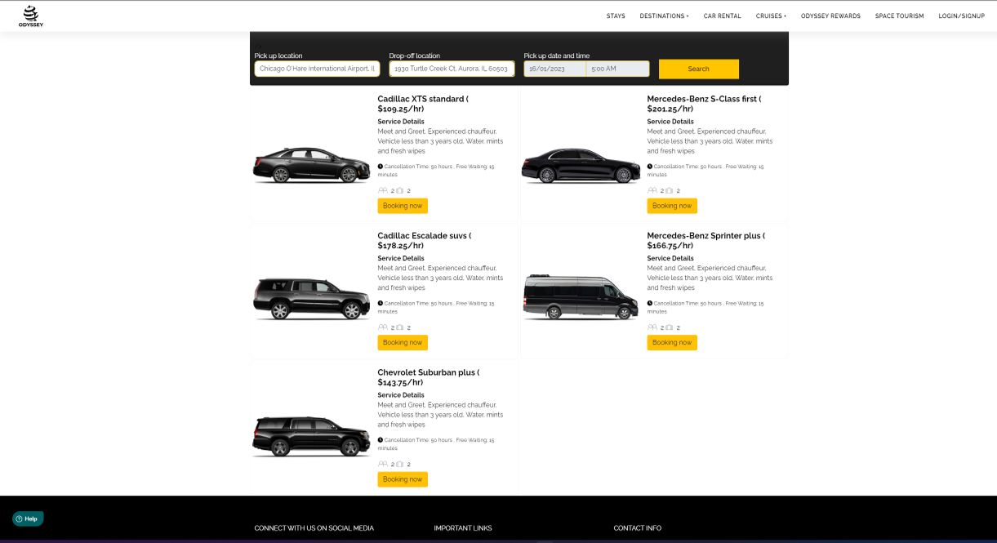Click luggage icon on Sprinter card
Screen dimensions: 997x543
(x=670, y=327)
